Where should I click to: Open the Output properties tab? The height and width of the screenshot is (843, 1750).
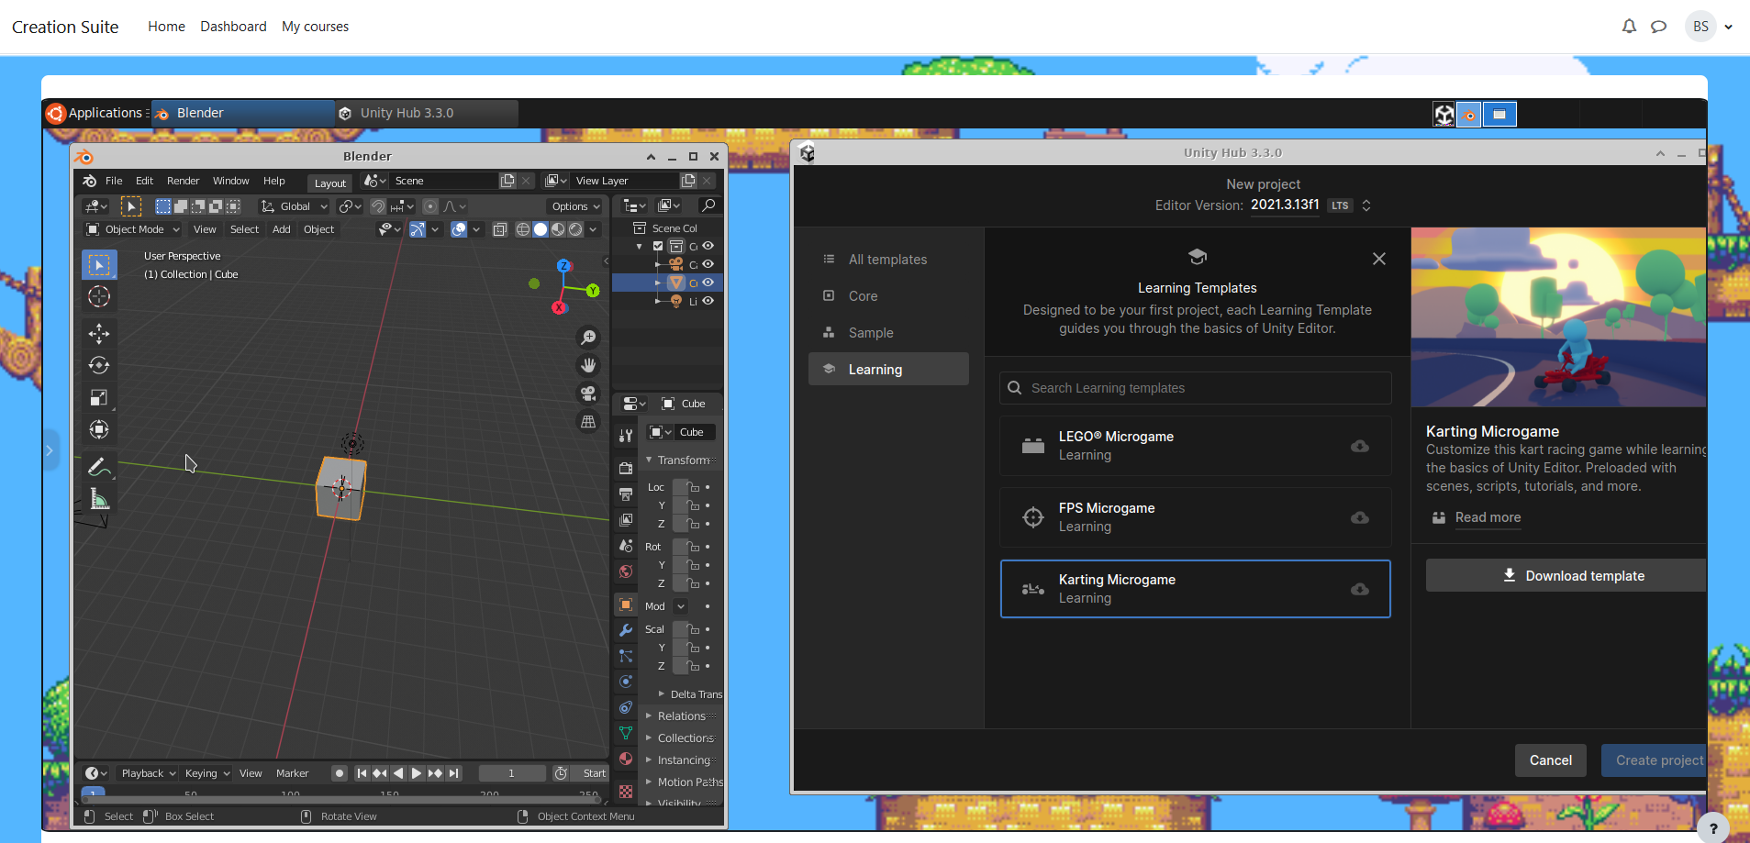[x=626, y=494]
